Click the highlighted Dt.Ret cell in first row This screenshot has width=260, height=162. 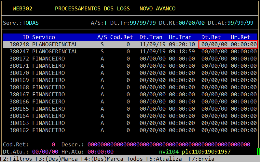tap(214, 44)
